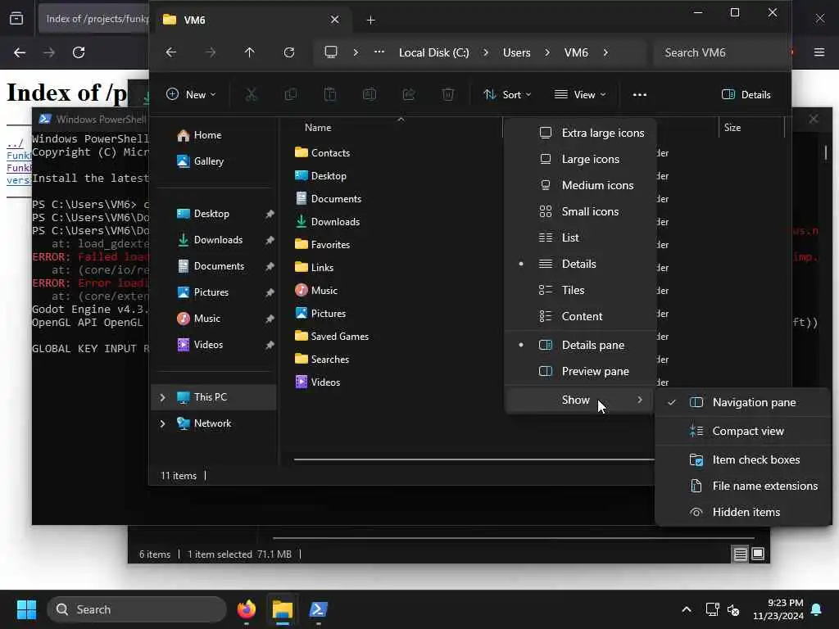Screen dimensions: 839x629
Task: Open Firefox from the taskbar
Action: [x=247, y=609]
